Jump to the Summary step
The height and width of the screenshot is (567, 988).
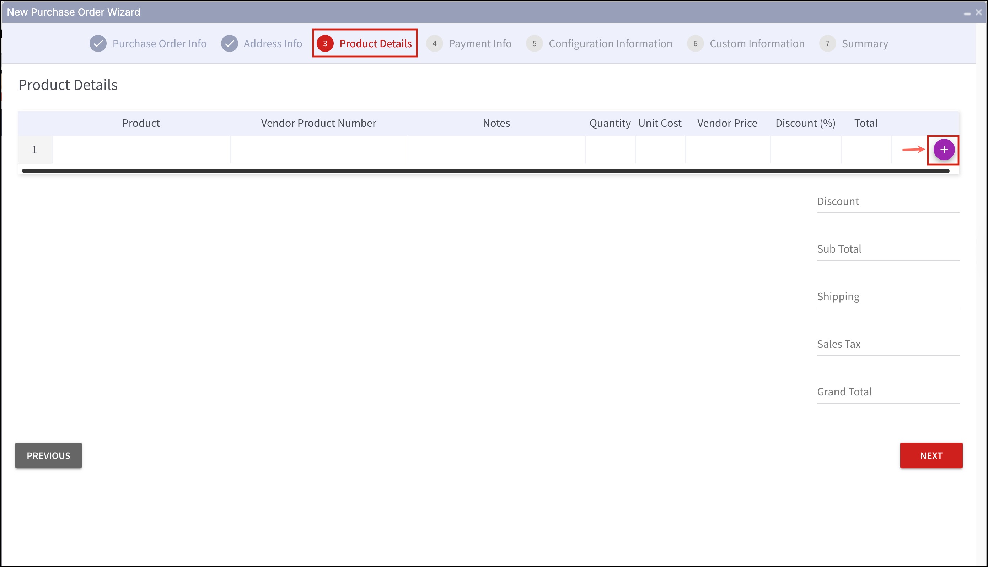click(x=865, y=43)
